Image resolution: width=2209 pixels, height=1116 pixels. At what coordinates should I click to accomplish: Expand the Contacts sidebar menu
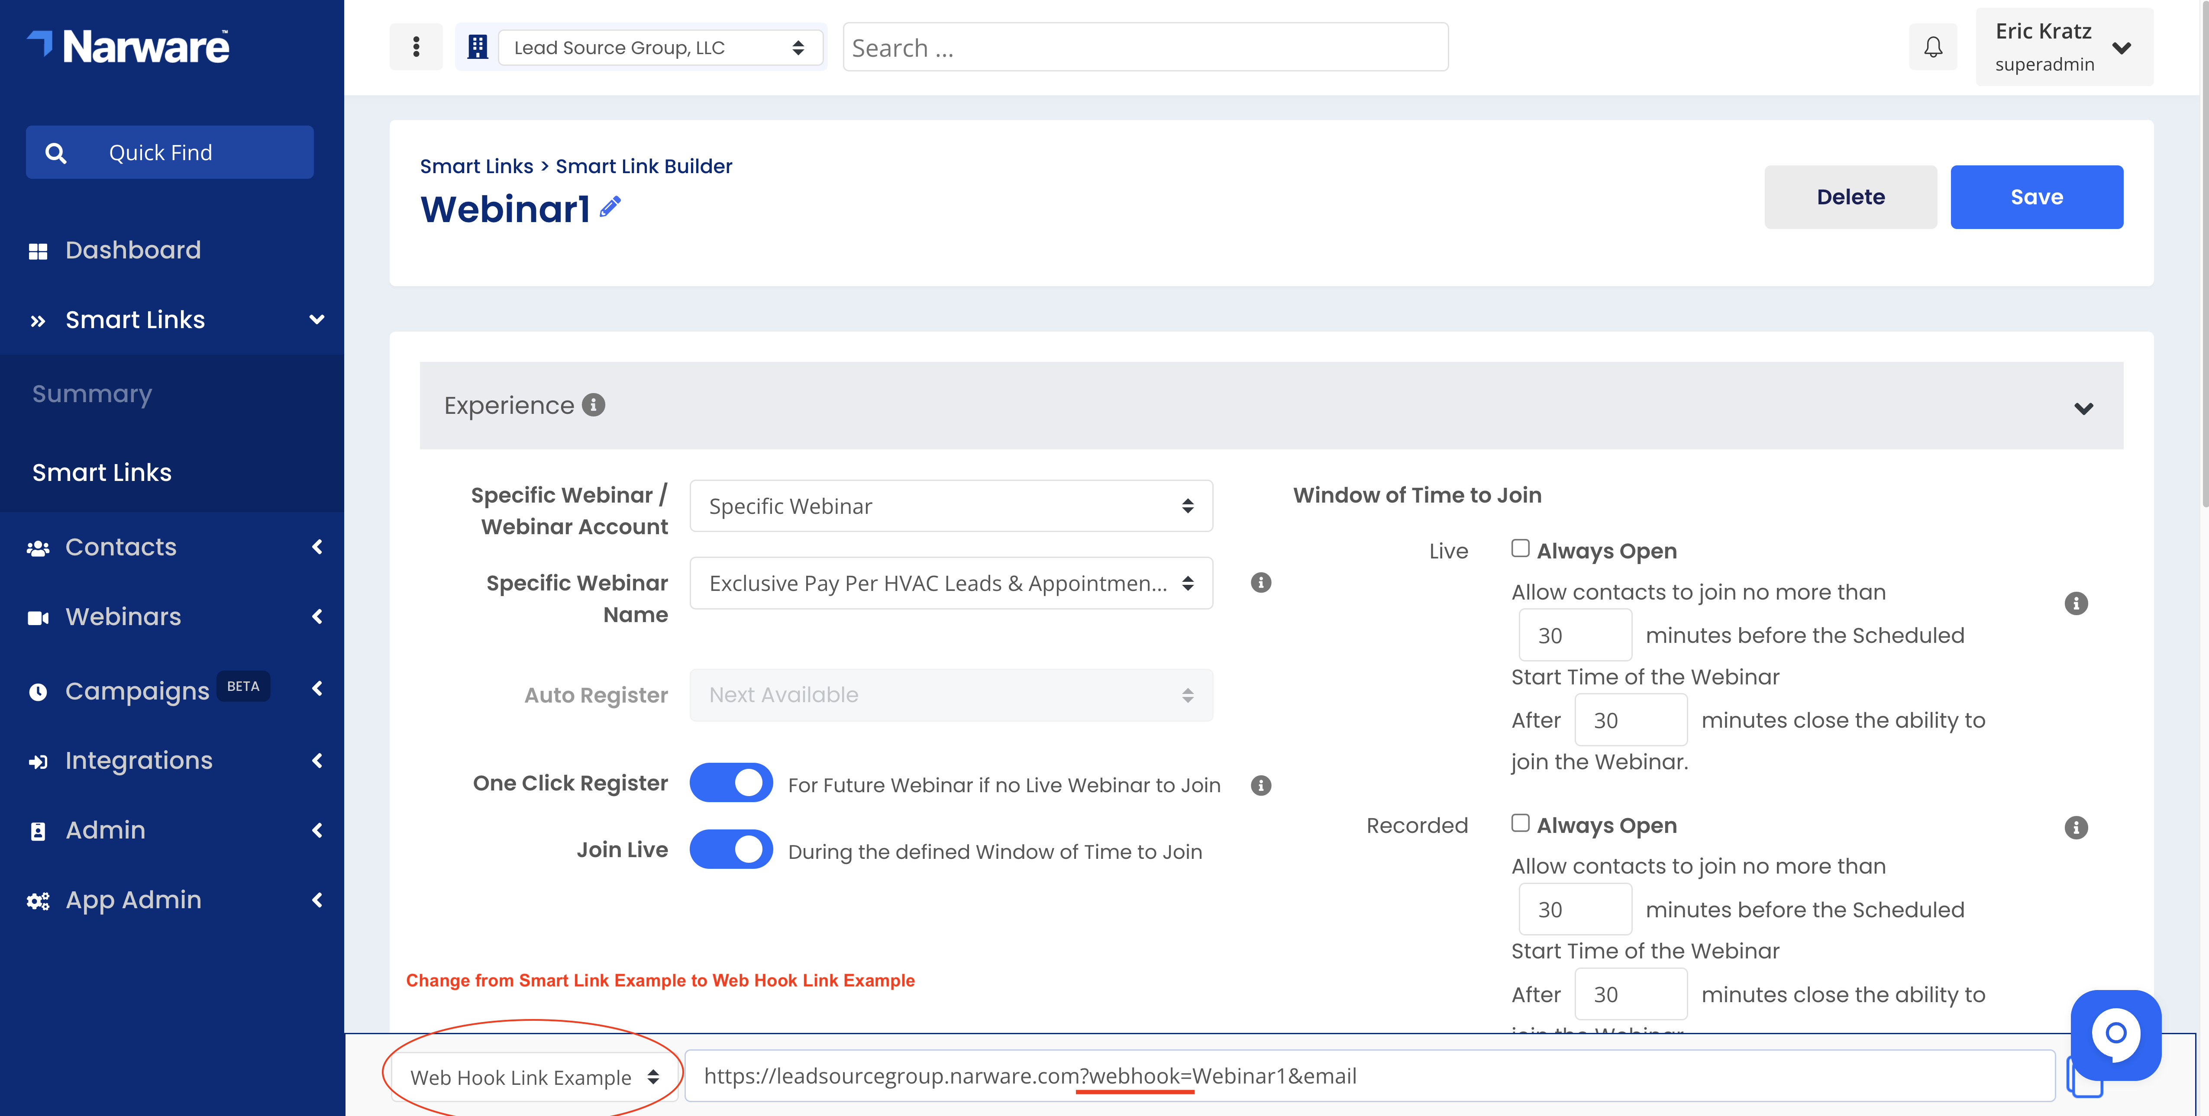317,547
